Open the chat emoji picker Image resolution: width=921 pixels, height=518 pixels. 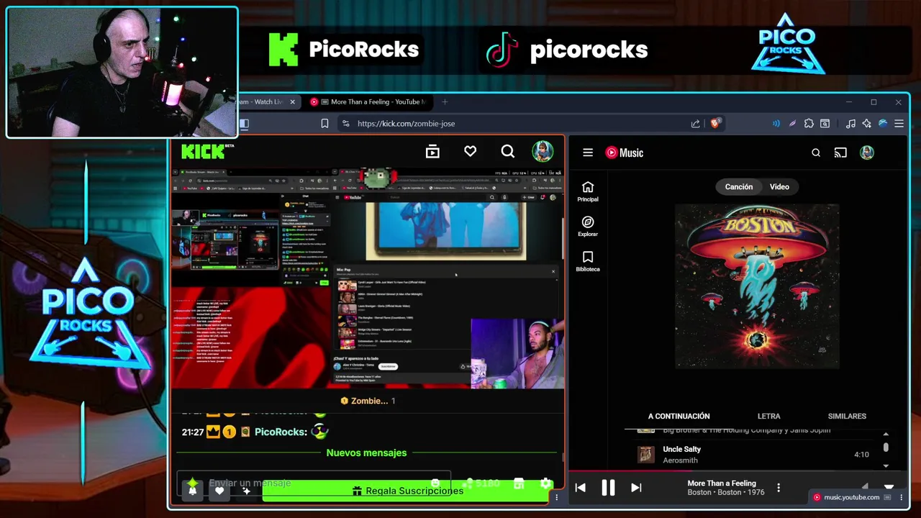point(435,483)
